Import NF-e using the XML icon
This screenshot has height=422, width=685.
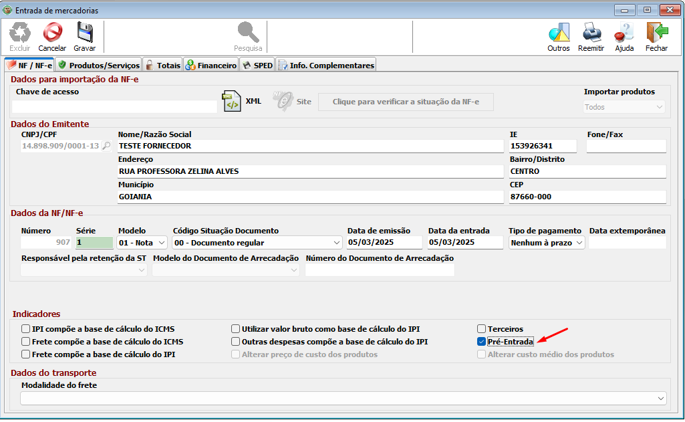click(x=231, y=102)
